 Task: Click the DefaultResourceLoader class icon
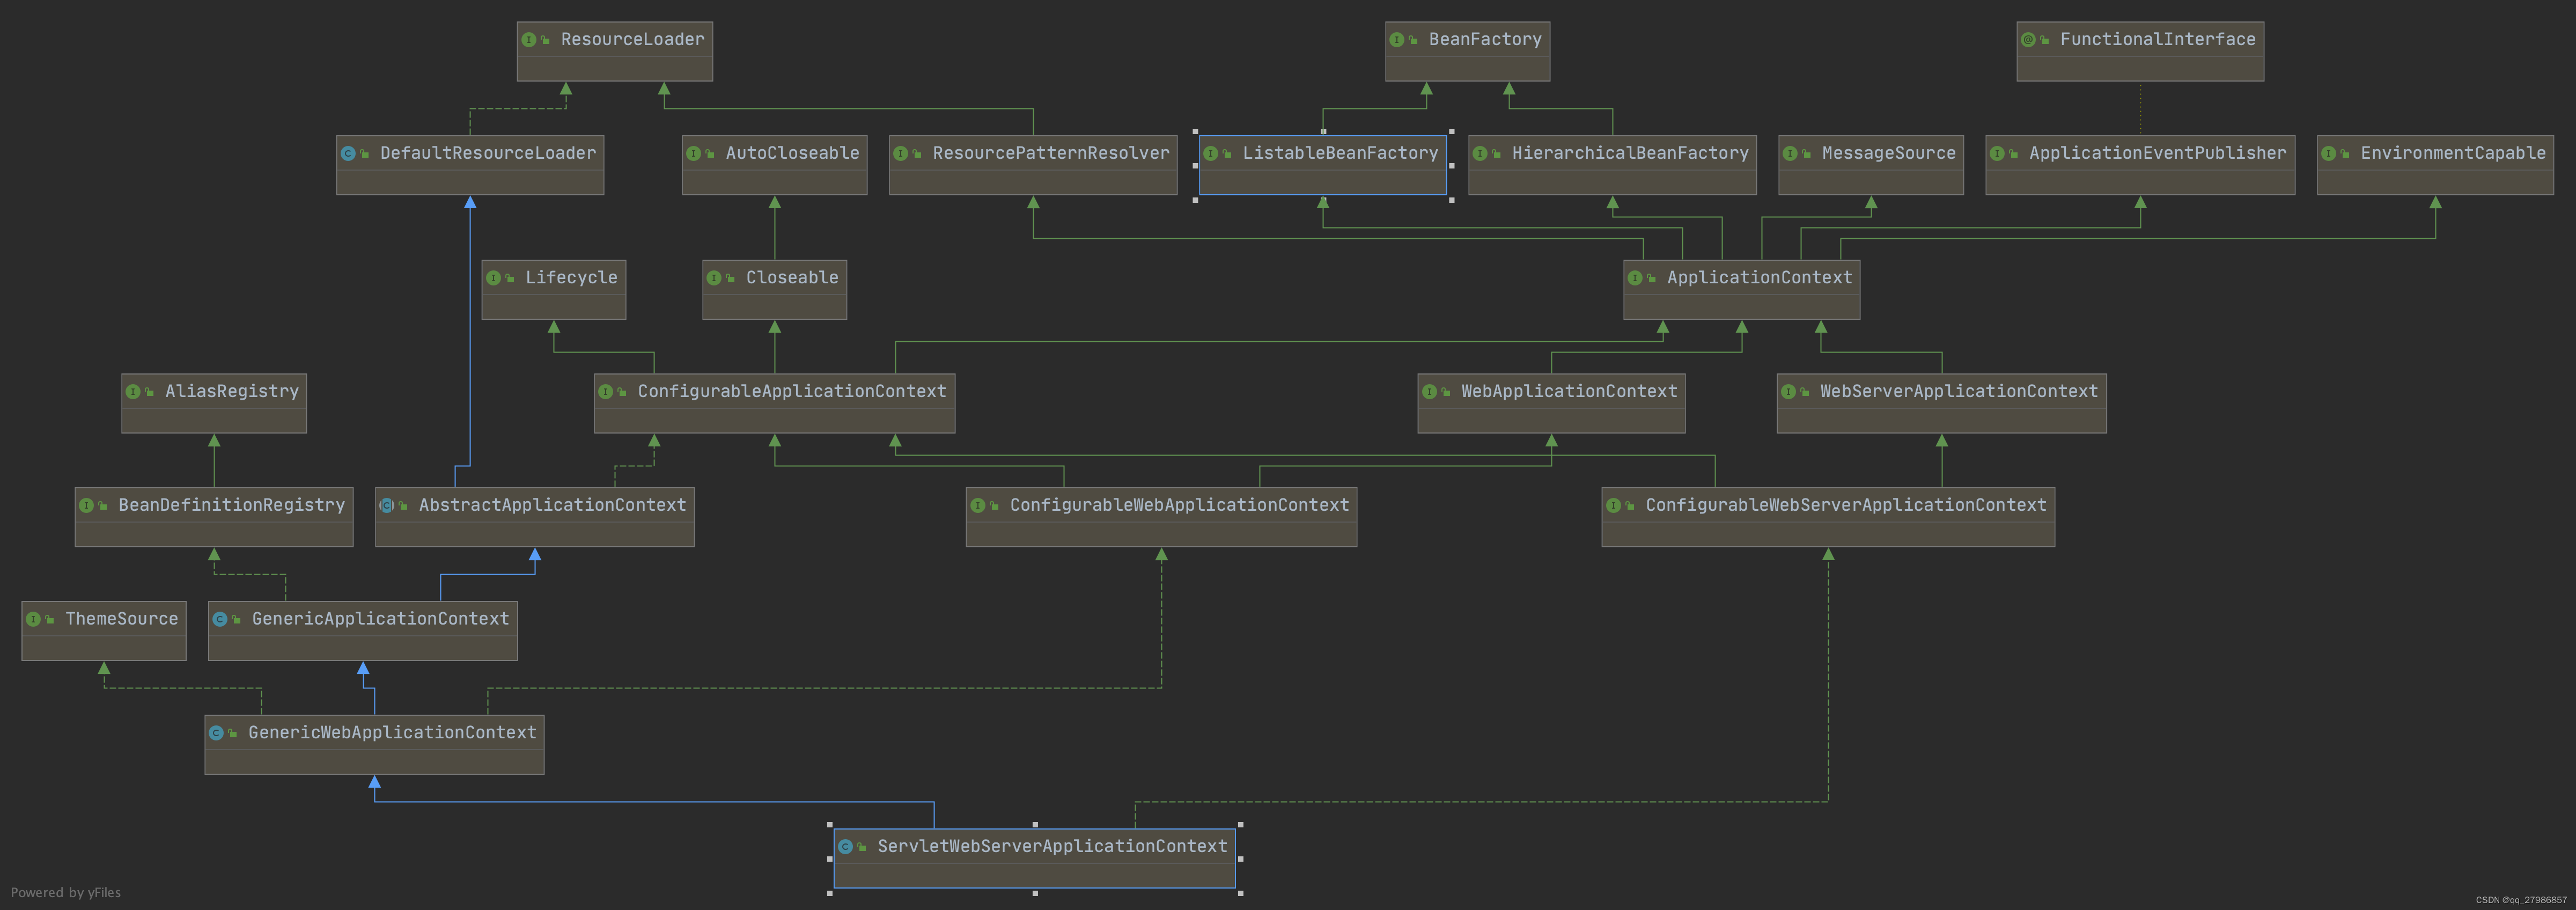tap(348, 154)
